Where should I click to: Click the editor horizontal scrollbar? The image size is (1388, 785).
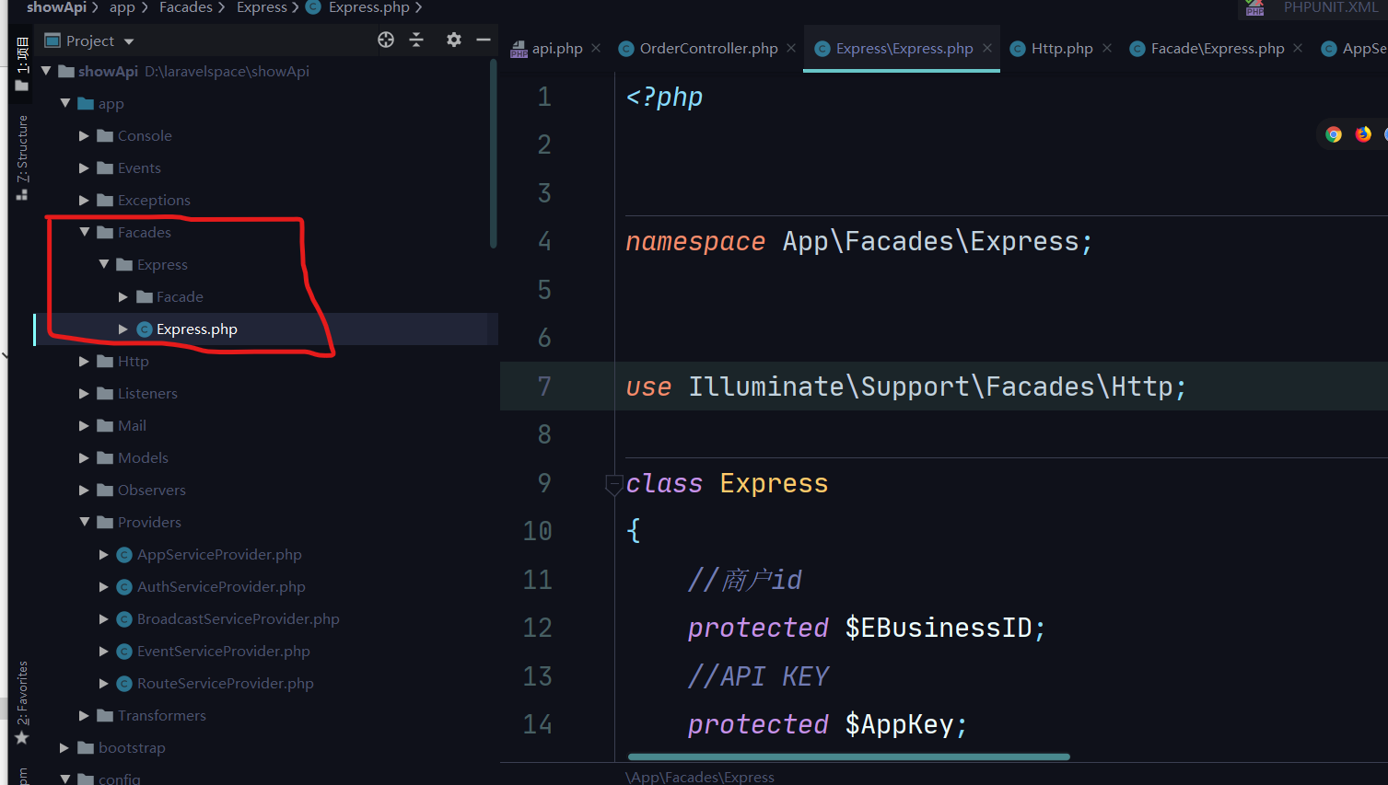[x=848, y=756]
